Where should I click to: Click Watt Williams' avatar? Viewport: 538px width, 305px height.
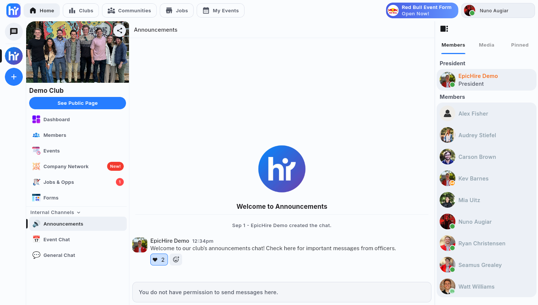tap(448, 287)
